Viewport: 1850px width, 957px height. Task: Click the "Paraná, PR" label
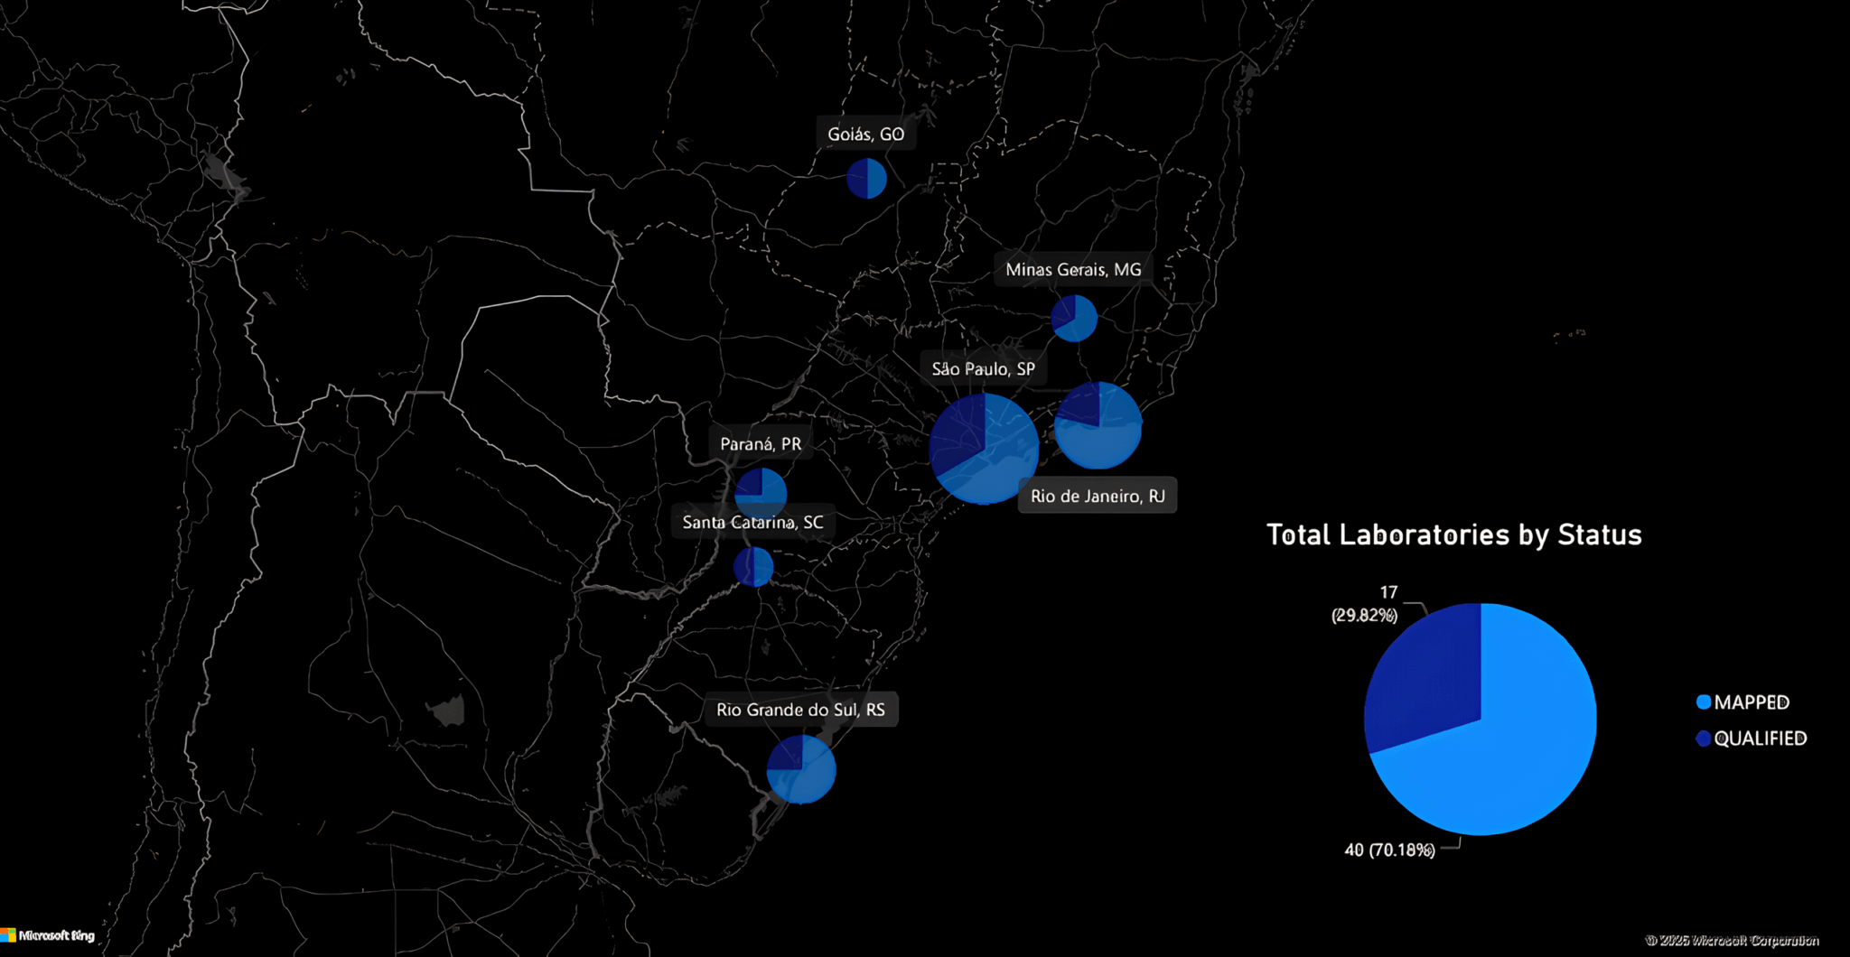760,444
